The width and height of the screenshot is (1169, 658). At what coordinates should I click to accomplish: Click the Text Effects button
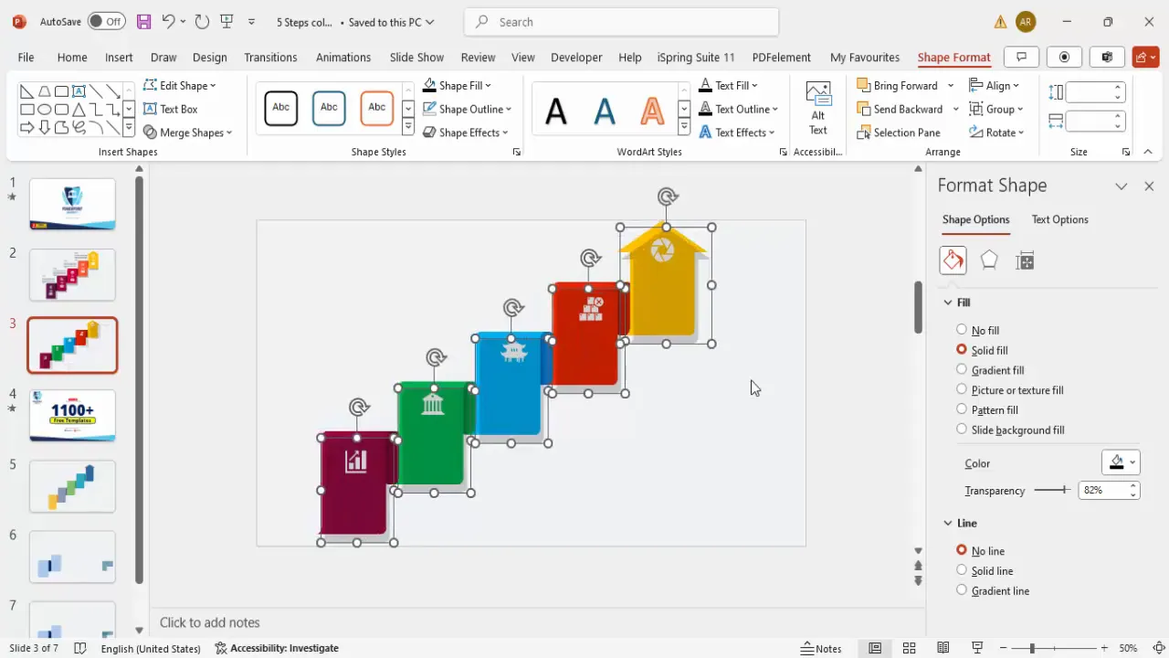[736, 133]
